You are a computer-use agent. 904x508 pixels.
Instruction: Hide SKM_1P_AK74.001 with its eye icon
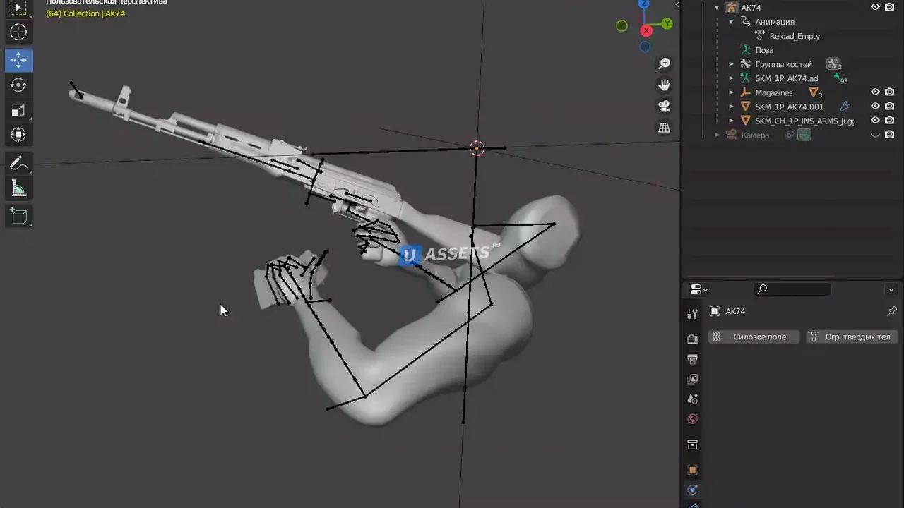tap(875, 106)
